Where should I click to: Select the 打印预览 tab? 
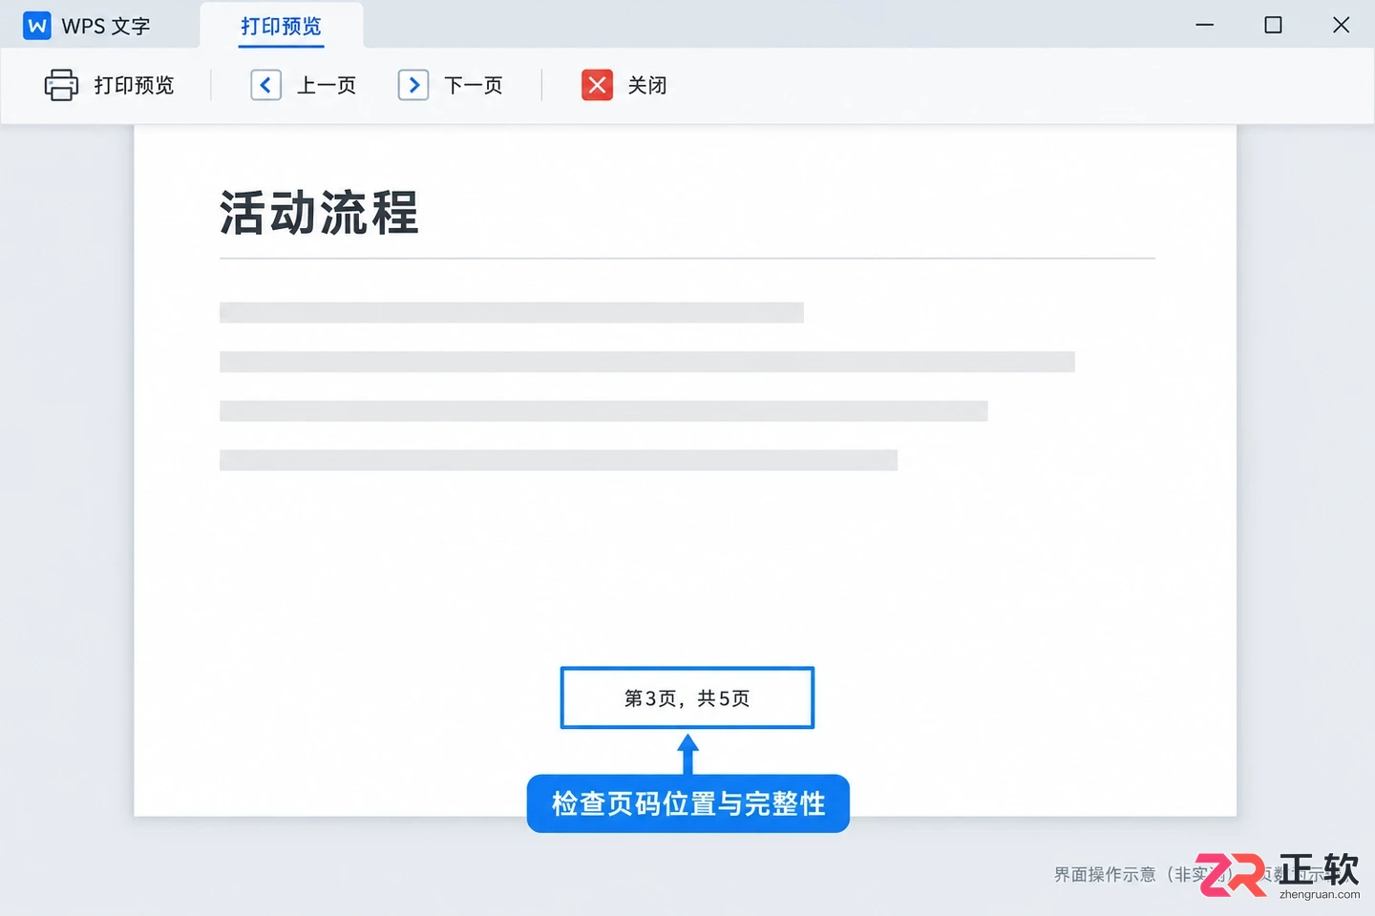click(281, 26)
